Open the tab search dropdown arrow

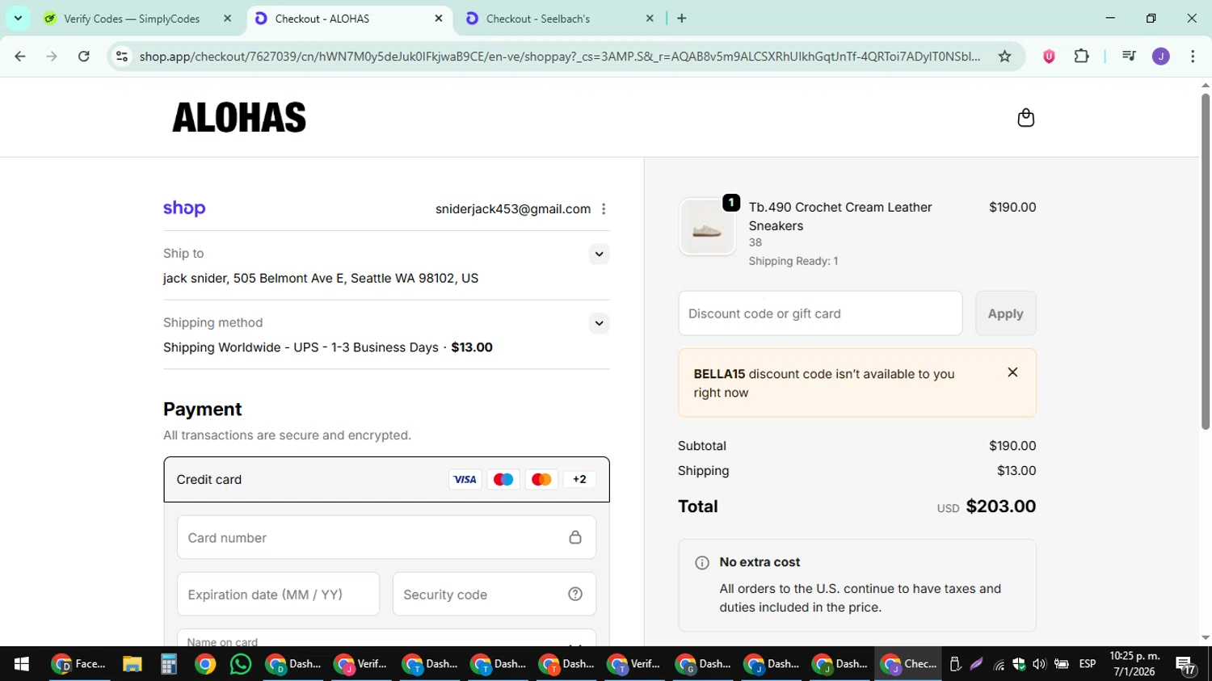(18, 18)
